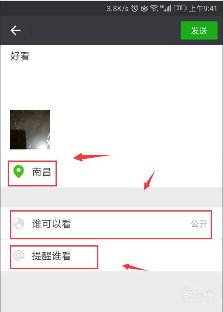This screenshot has height=312, width=223.
Task: Tap the 3.8K/s network speed indicator
Action: pos(118,9)
